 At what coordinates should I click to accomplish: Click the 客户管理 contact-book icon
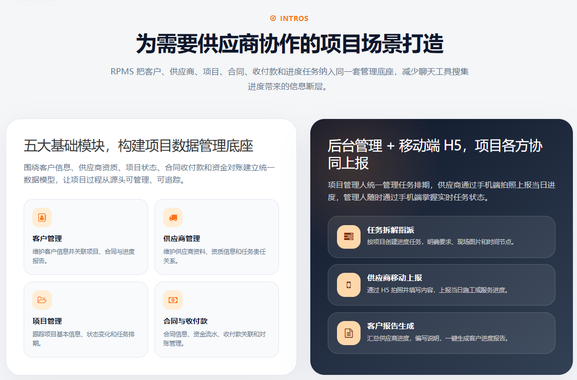click(x=42, y=217)
